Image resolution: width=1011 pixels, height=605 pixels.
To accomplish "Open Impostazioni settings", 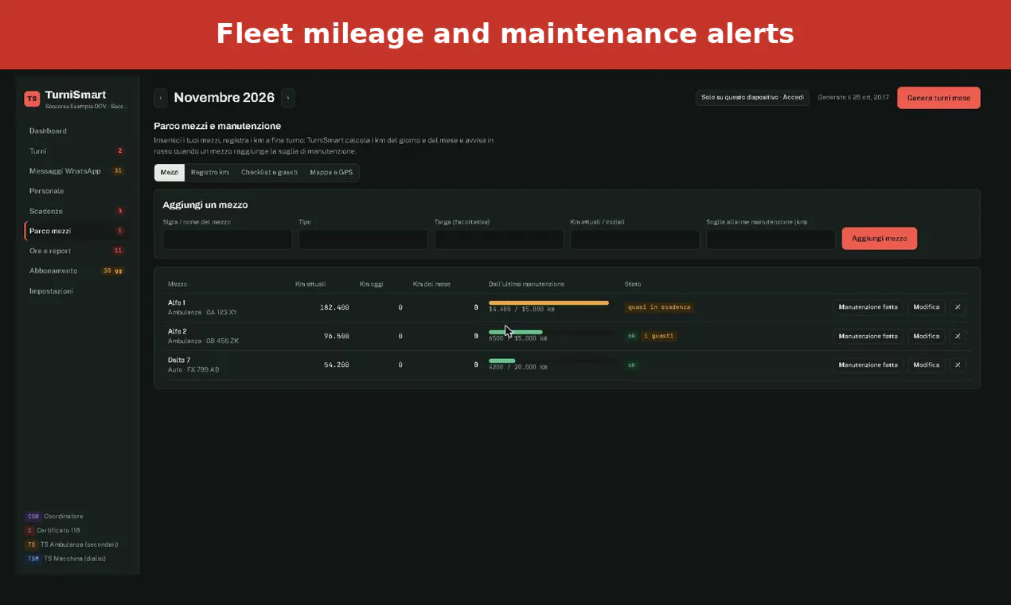I will point(76,291).
